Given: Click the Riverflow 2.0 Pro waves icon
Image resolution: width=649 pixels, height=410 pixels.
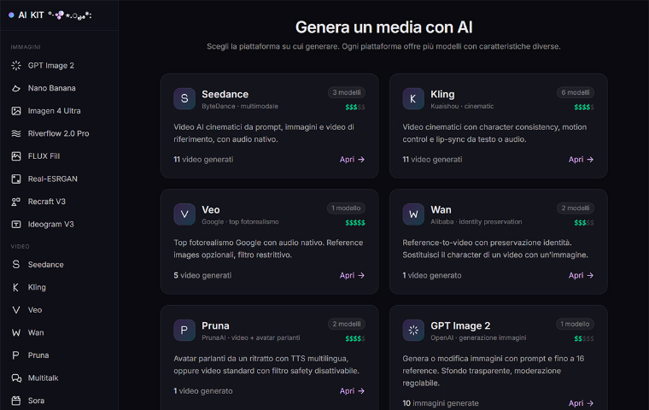Looking at the screenshot, I should pos(16,133).
